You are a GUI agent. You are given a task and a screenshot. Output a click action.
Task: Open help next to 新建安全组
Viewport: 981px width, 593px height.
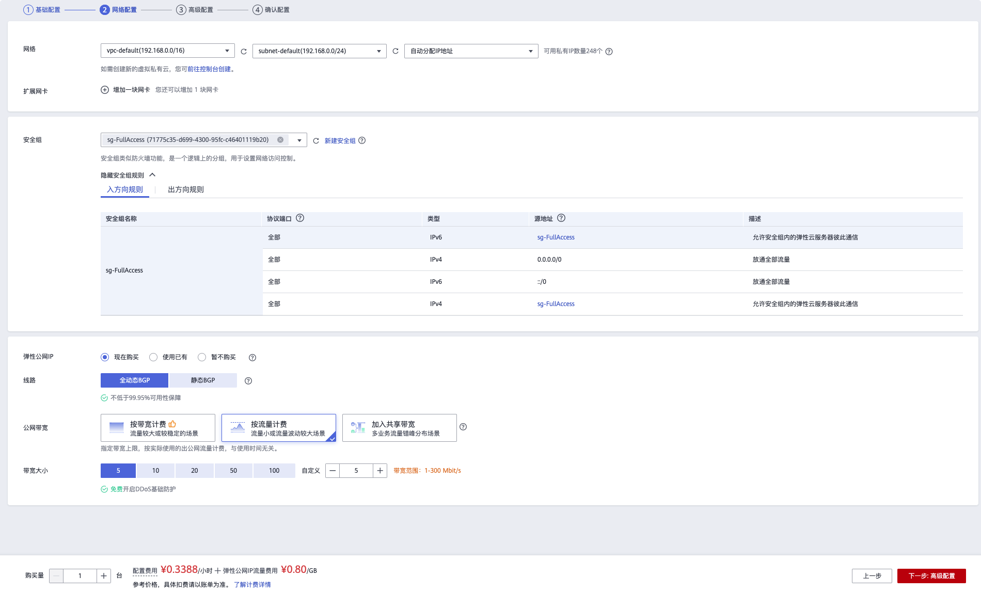click(362, 140)
